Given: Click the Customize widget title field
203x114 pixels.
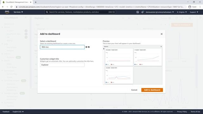Looking at the screenshot, I should [62, 65].
